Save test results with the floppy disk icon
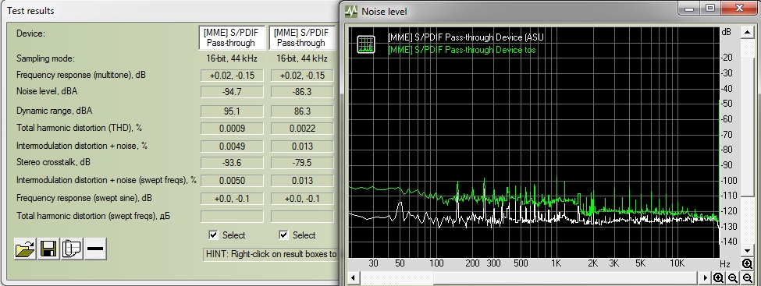 pos(48,249)
